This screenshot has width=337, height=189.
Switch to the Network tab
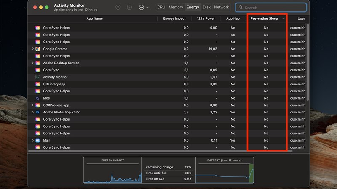pyautogui.click(x=222, y=8)
